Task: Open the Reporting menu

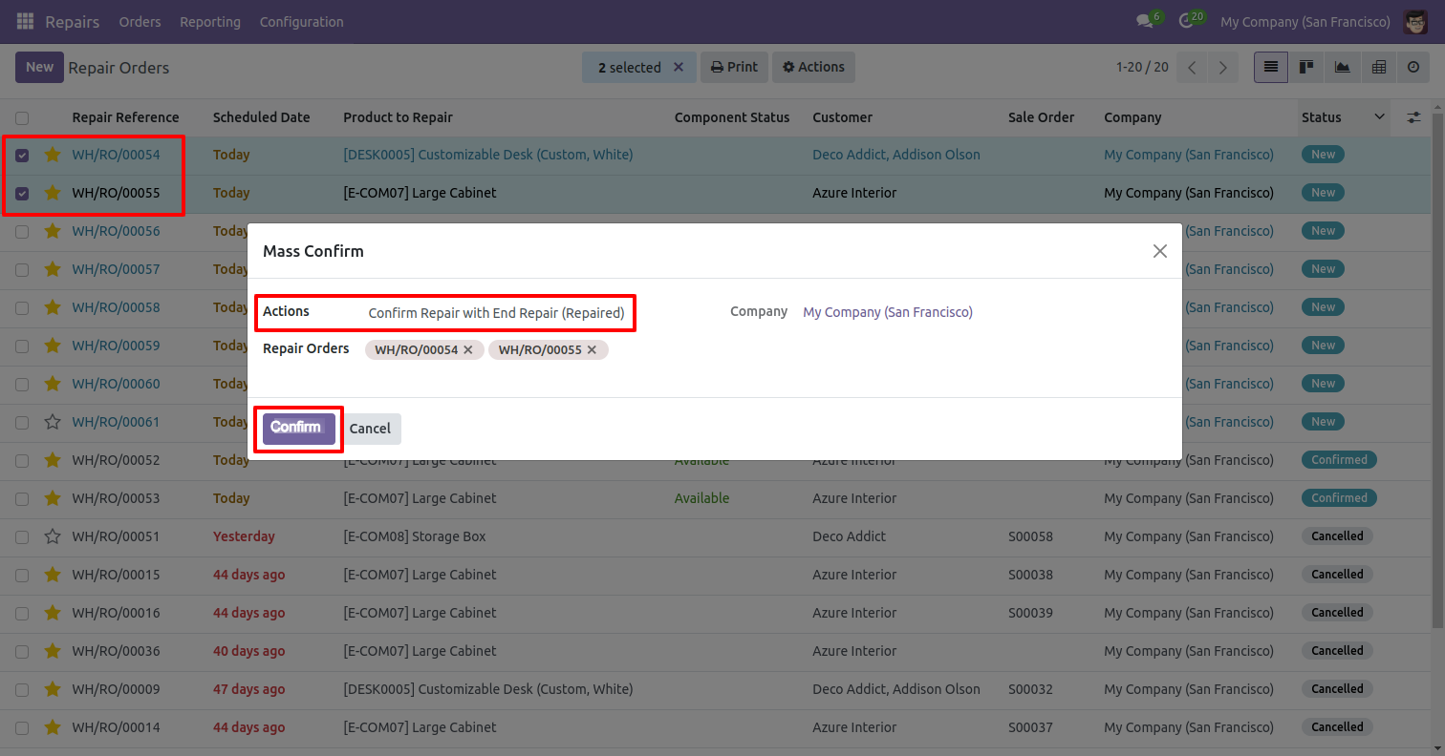Action: (210, 21)
